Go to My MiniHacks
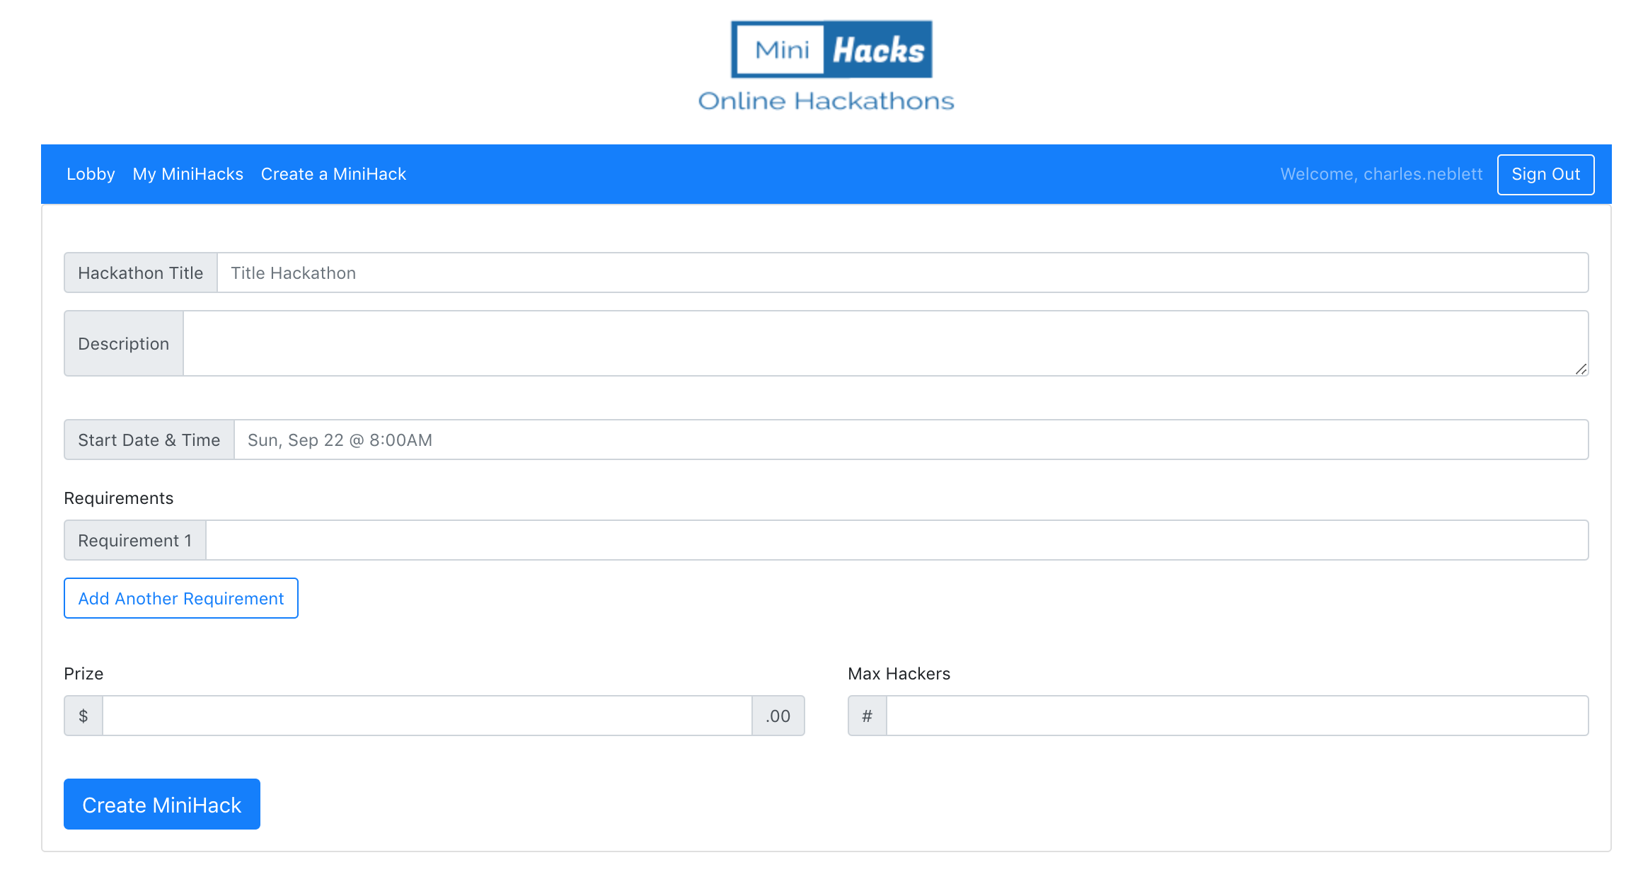Screen dimensions: 1643x889 pyautogui.click(x=188, y=174)
